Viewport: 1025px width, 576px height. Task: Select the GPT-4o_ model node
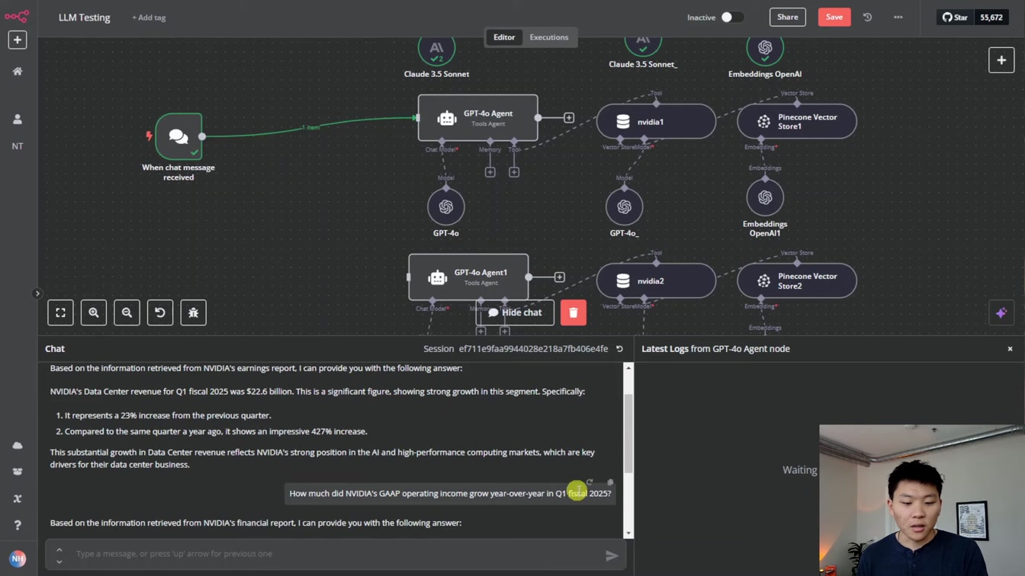tap(624, 206)
